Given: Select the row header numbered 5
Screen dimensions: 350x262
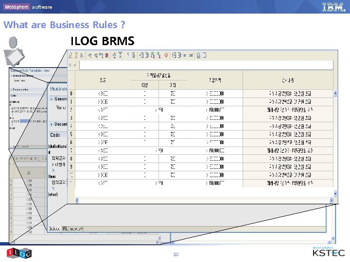Looking at the screenshot, I should [71, 134].
